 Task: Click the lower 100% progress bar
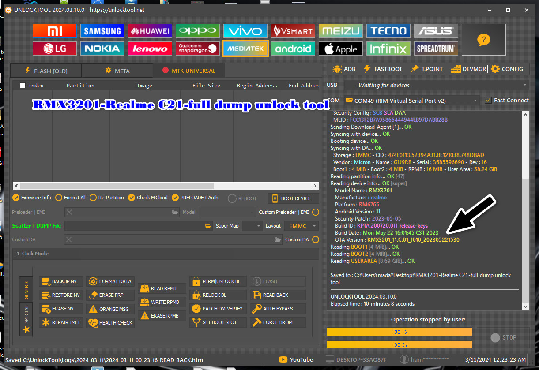400,345
